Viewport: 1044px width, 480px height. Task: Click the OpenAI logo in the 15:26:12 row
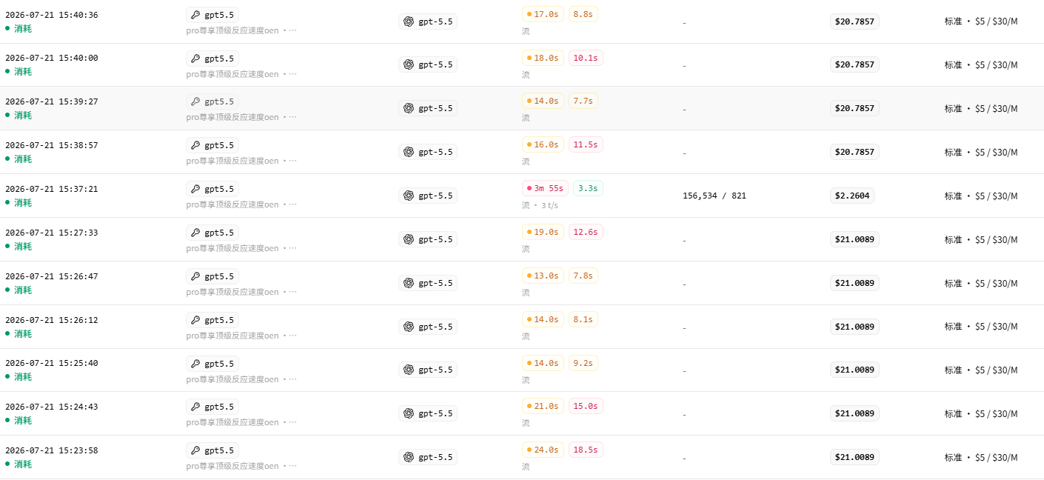pyautogui.click(x=409, y=327)
